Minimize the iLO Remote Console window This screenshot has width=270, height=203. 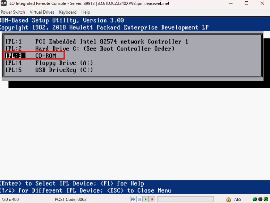(231, 3)
